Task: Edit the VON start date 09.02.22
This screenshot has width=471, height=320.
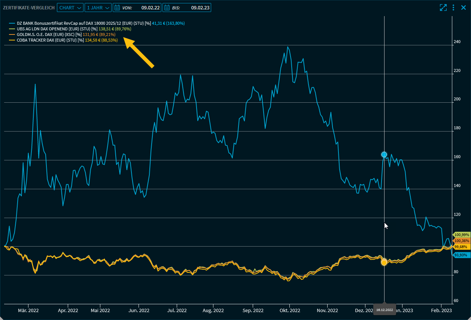Action: click(151, 7)
